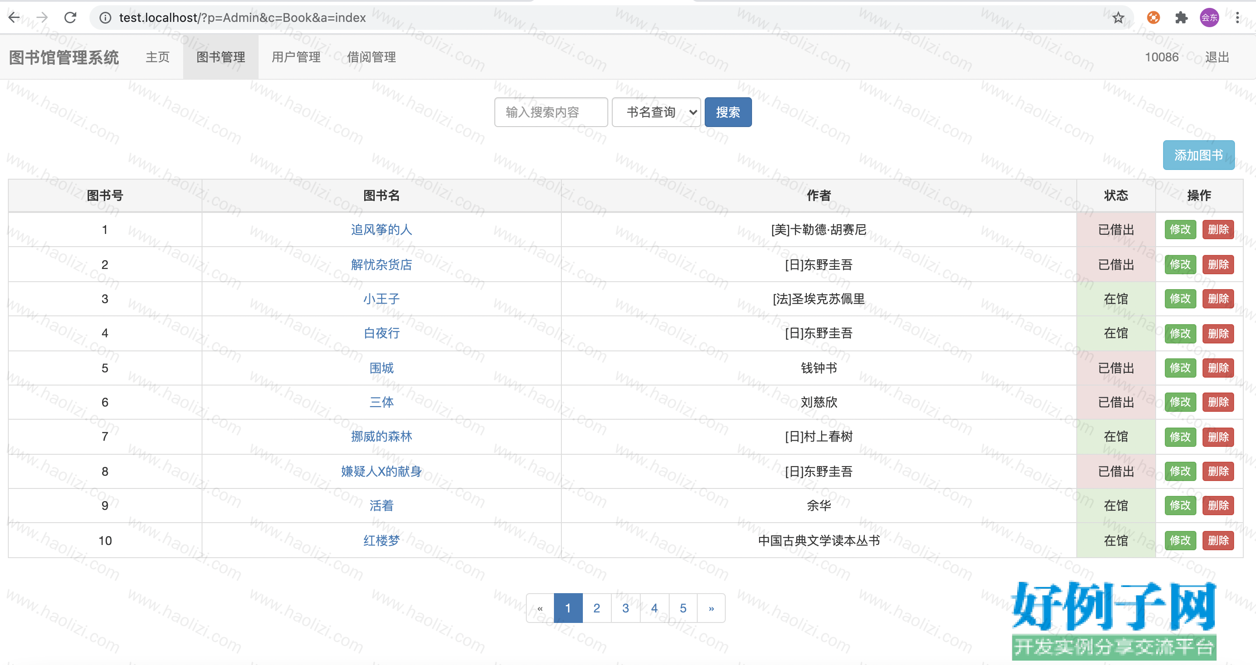Click the 10086 user account link
This screenshot has height=665, width=1256.
[x=1161, y=57]
